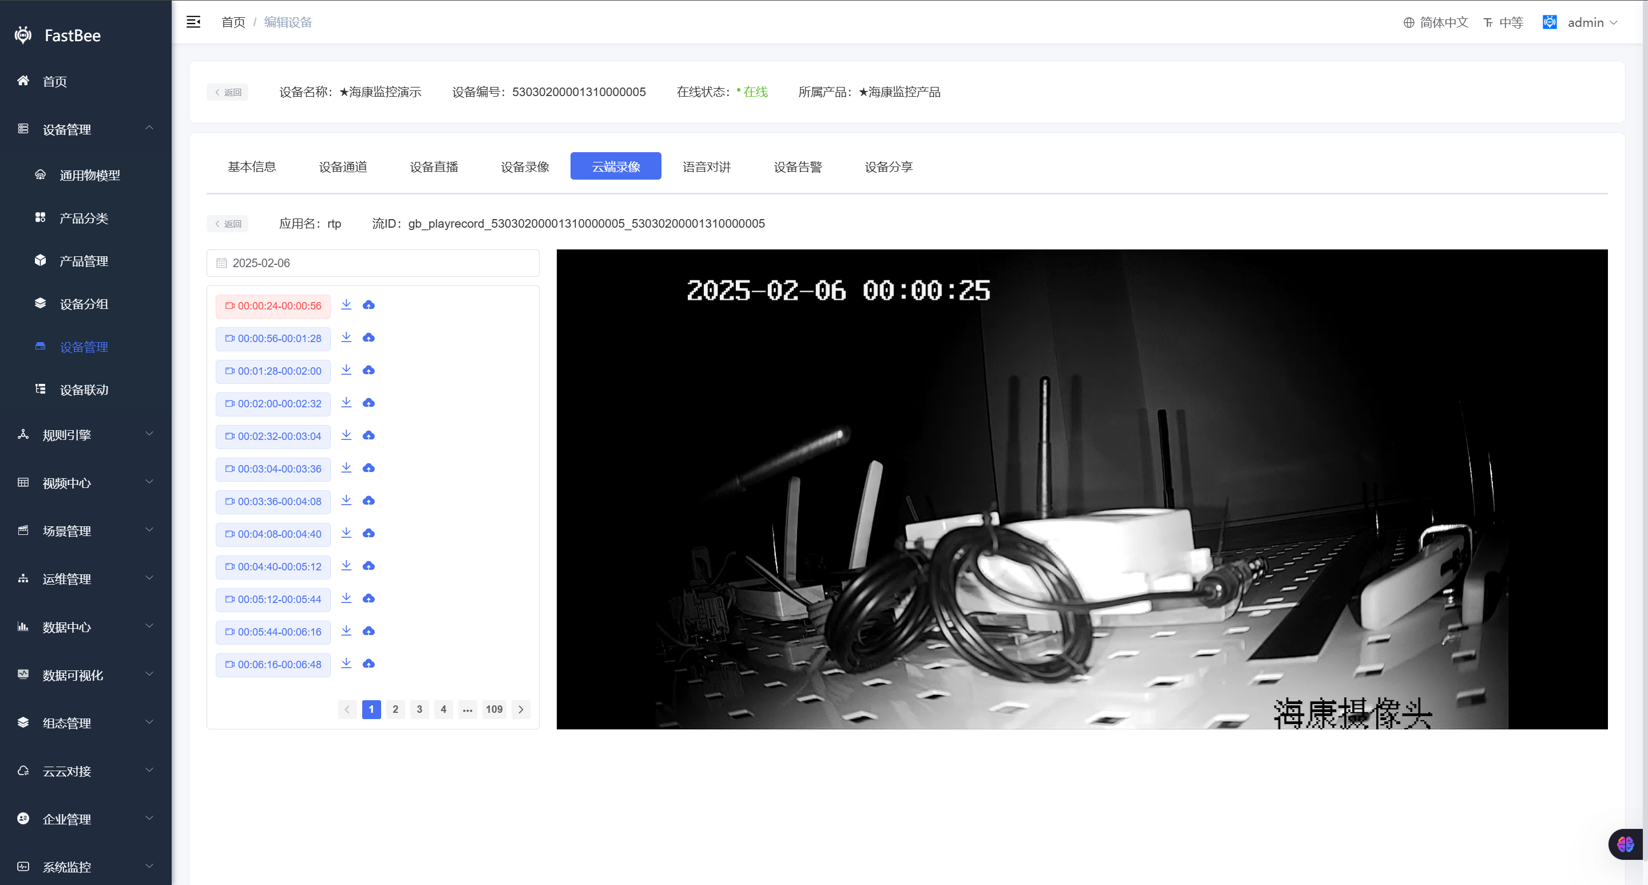Expand the 数据中心 sidebar menu
The image size is (1648, 885).
coord(86,626)
